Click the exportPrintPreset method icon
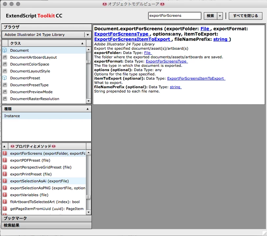The height and width of the screenshot is (236, 267). tap(5, 174)
